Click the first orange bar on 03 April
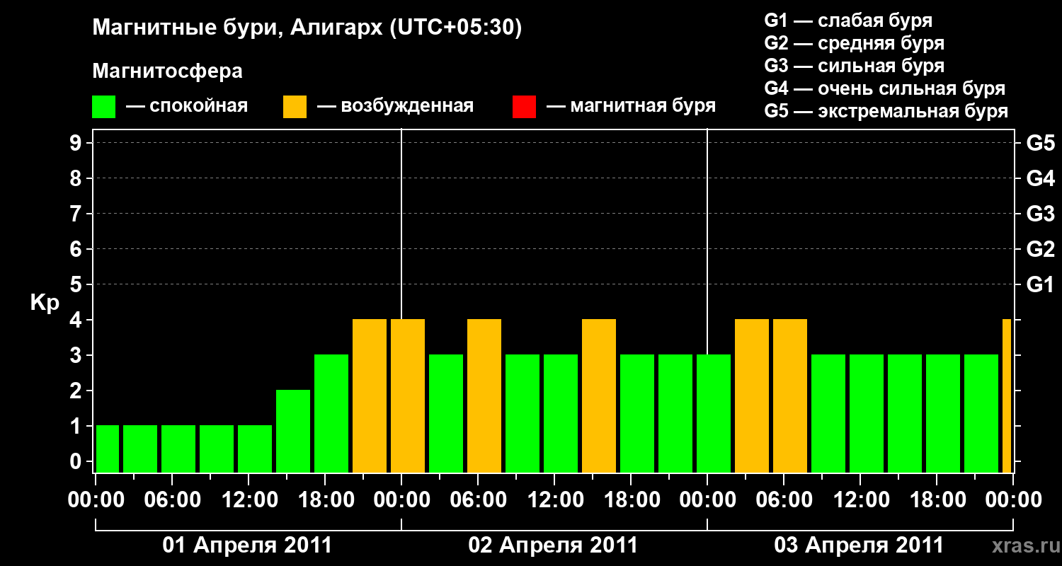This screenshot has width=1062, height=566. (x=752, y=395)
